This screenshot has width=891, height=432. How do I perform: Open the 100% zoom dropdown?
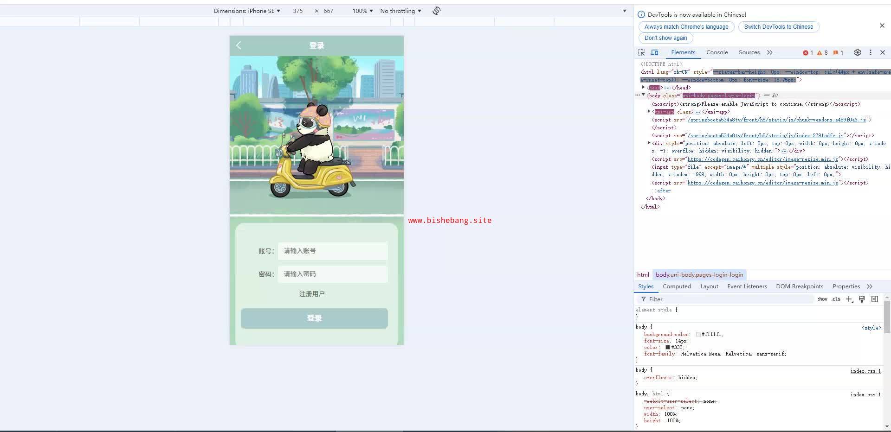(362, 11)
